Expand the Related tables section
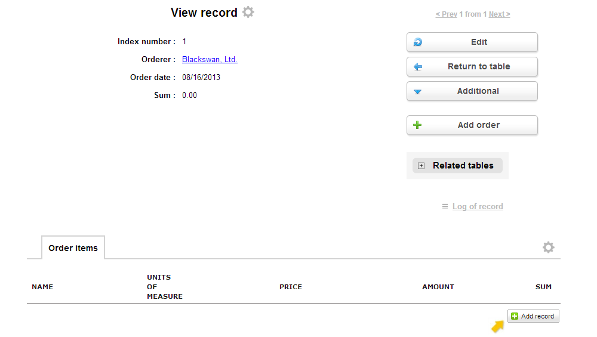Image resolution: width=597 pixels, height=337 pixels. coord(457,166)
